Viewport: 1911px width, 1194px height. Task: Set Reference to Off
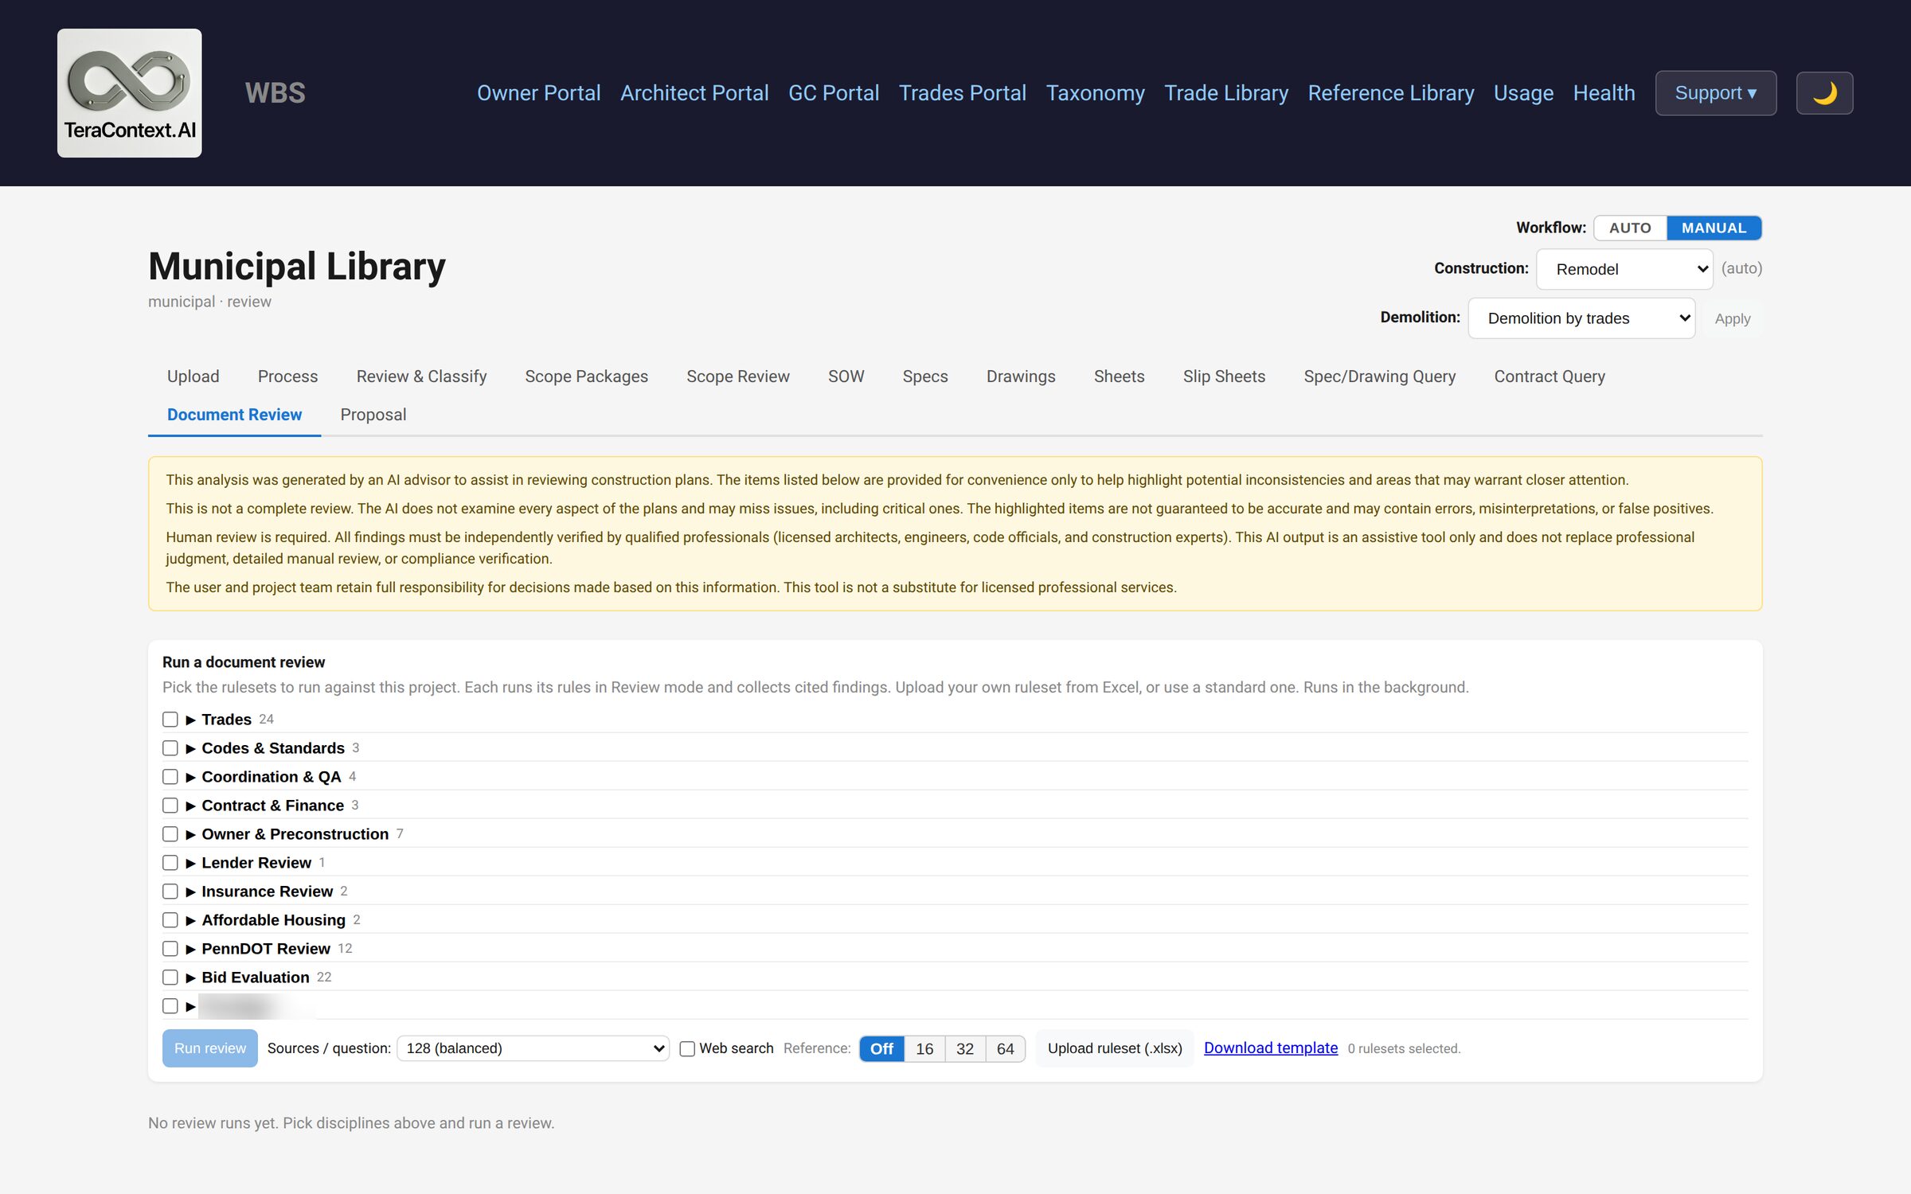(x=881, y=1049)
